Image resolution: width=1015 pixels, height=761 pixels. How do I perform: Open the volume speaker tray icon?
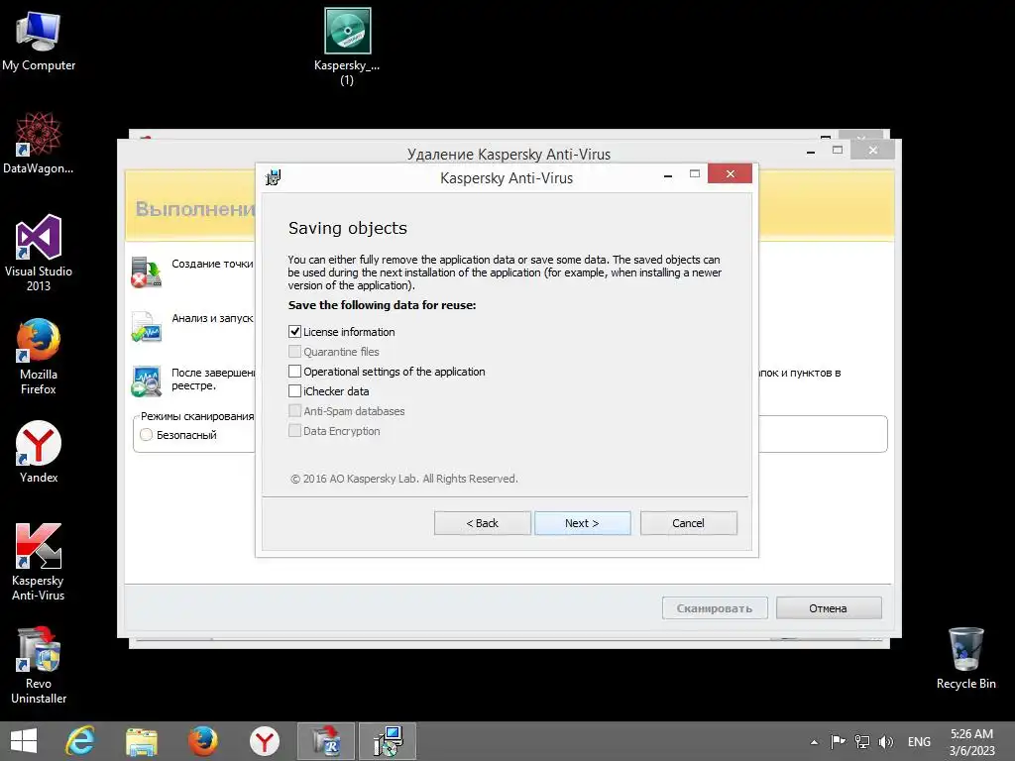click(885, 741)
